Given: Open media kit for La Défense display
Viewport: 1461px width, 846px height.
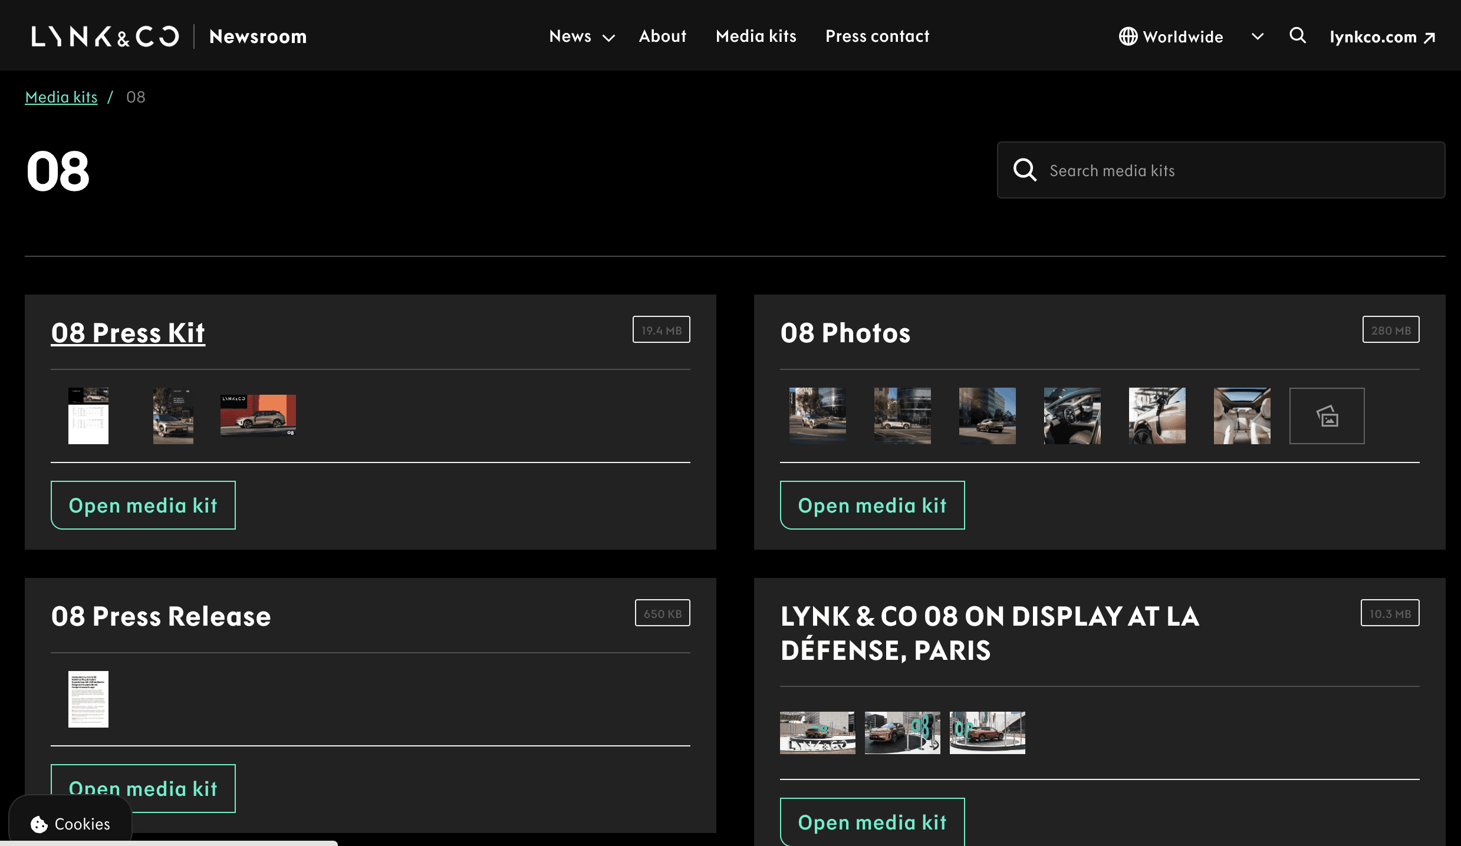Looking at the screenshot, I should click(873, 822).
